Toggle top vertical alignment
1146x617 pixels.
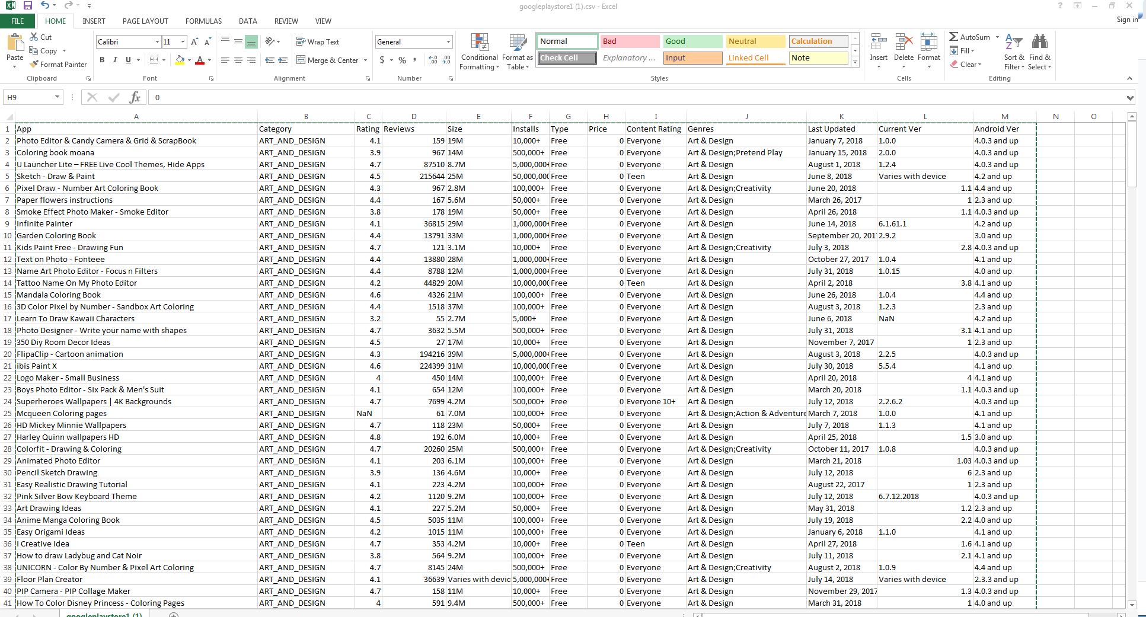(x=225, y=42)
